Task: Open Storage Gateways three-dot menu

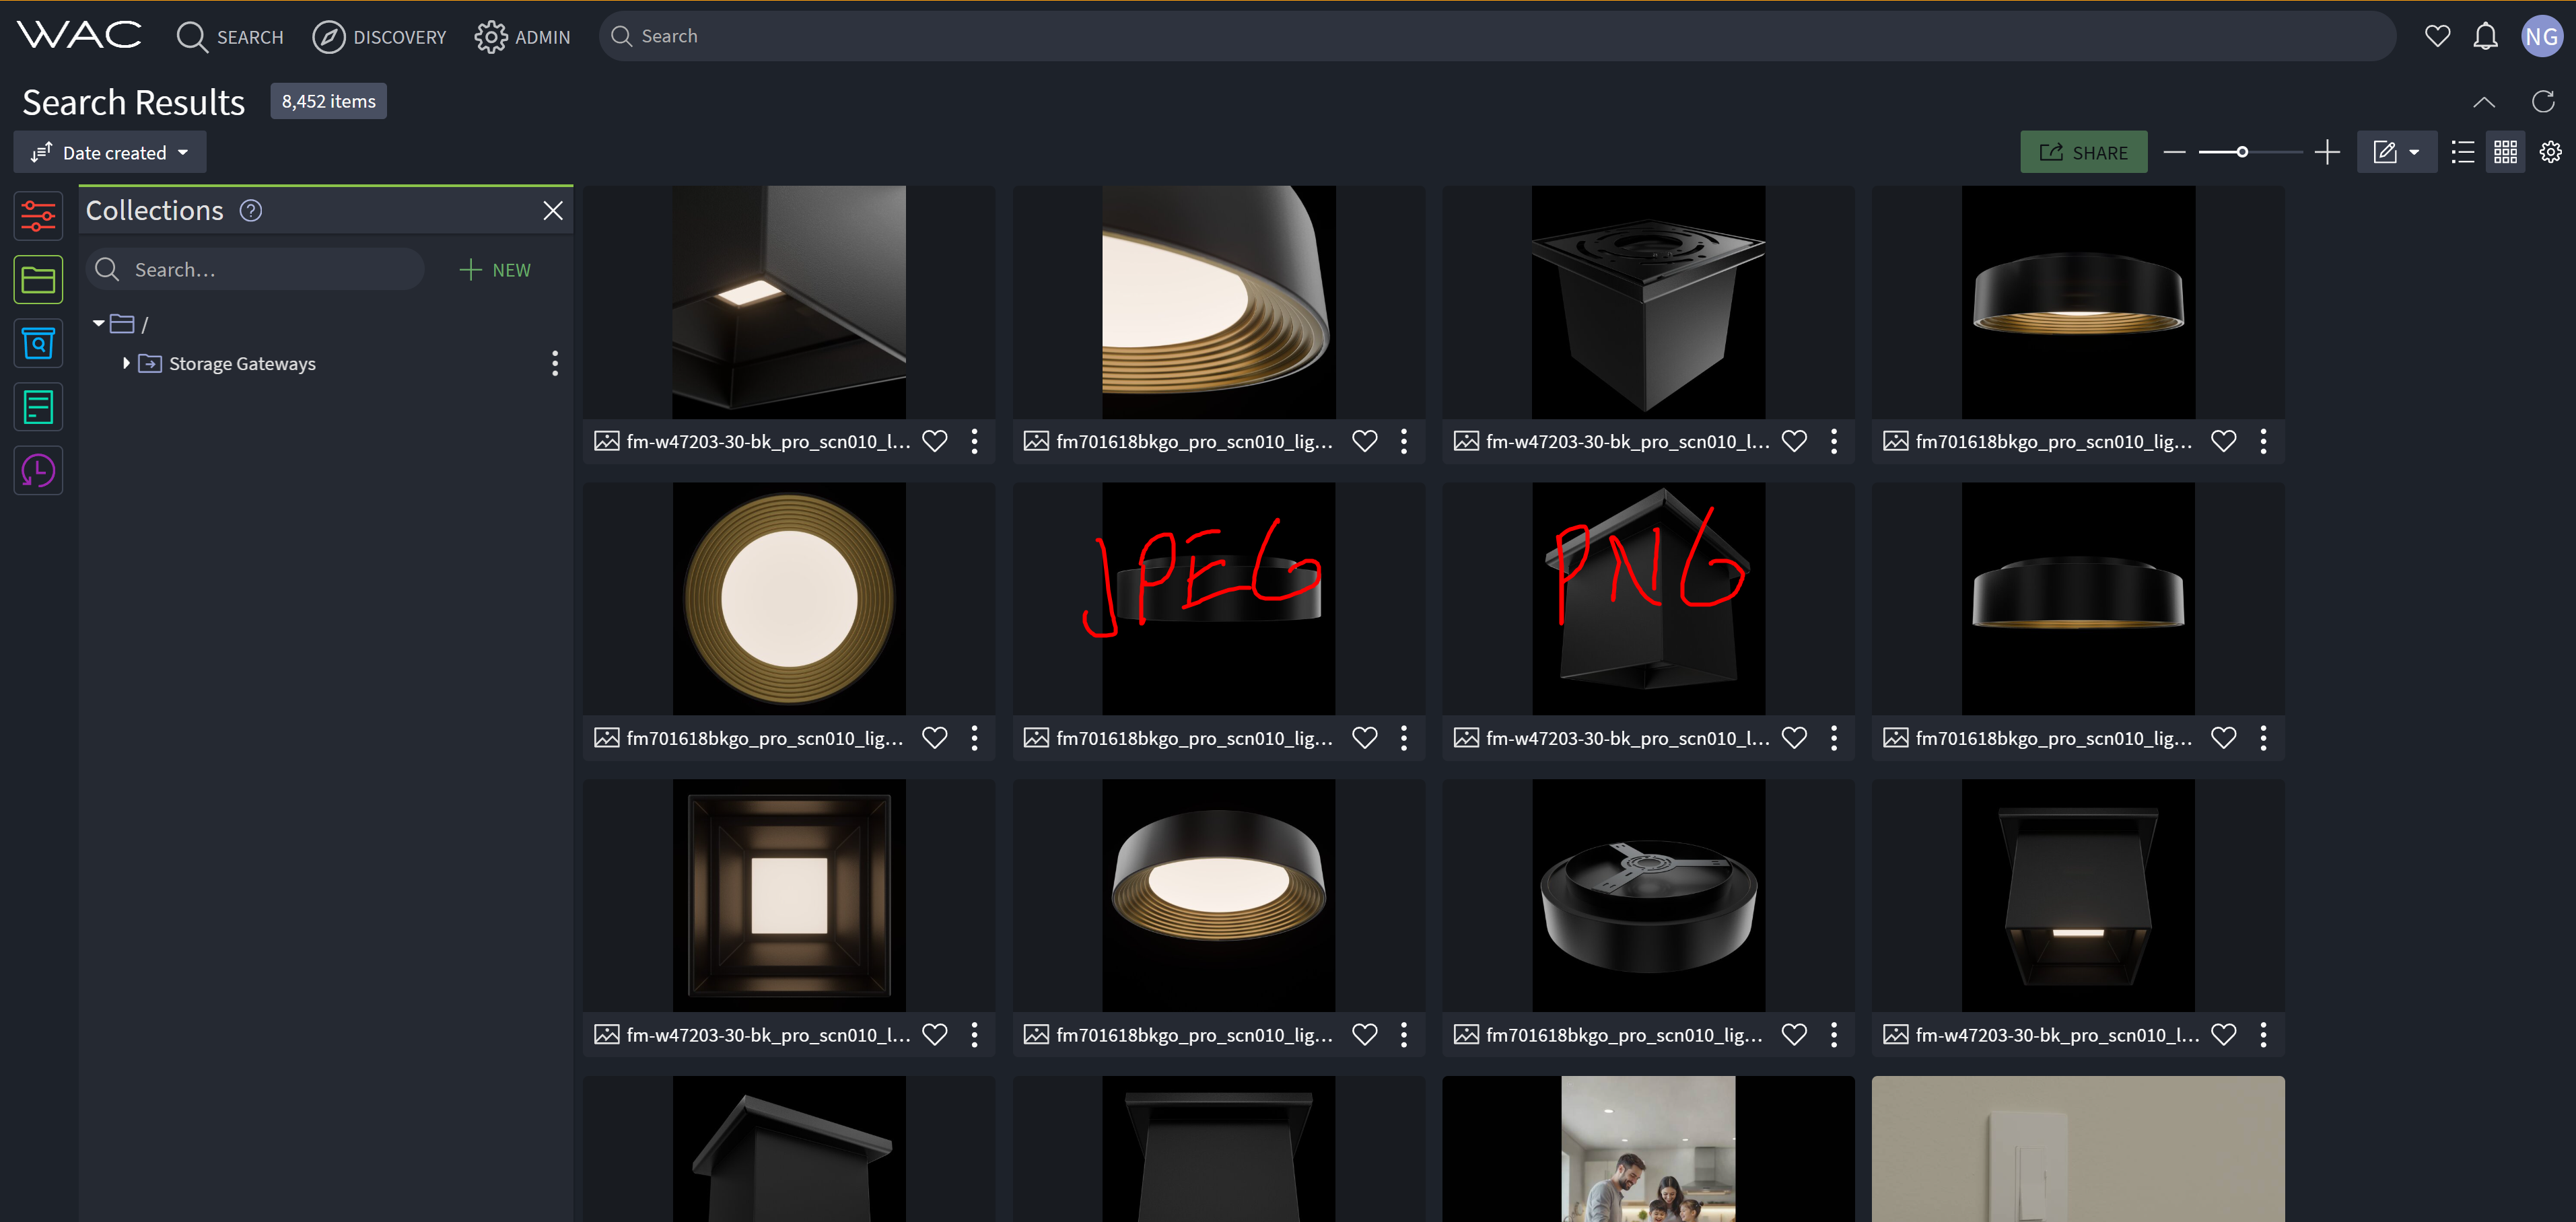Action: click(x=555, y=363)
